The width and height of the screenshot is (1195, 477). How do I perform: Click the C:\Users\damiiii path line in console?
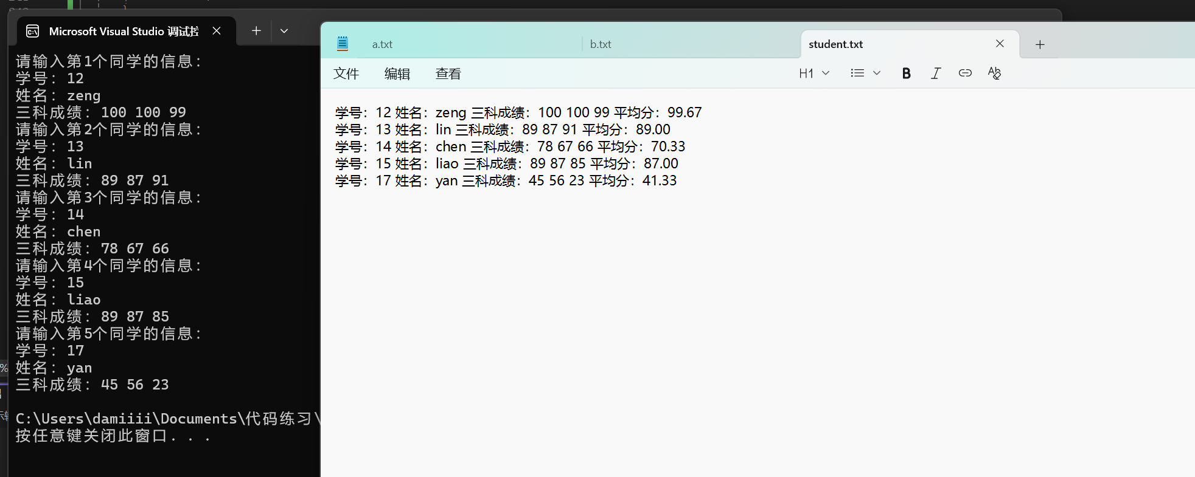point(167,419)
